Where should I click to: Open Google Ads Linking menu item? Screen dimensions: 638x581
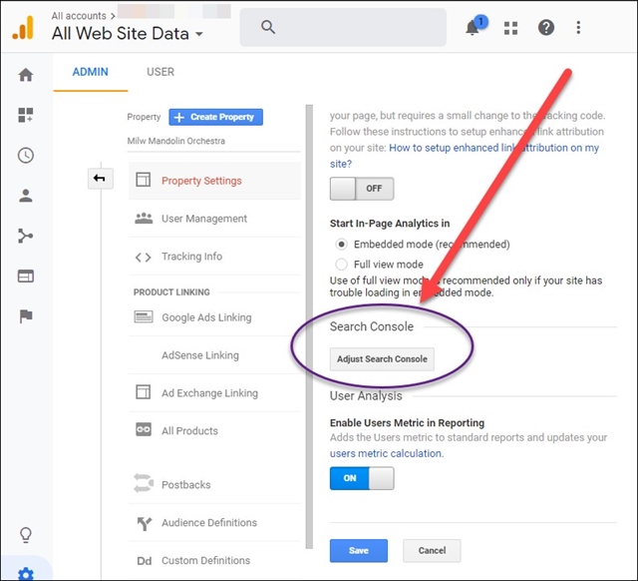tap(214, 317)
